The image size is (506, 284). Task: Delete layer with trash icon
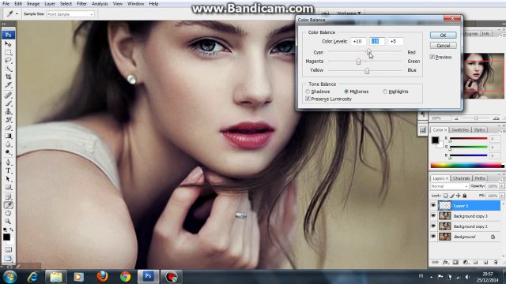(496, 263)
